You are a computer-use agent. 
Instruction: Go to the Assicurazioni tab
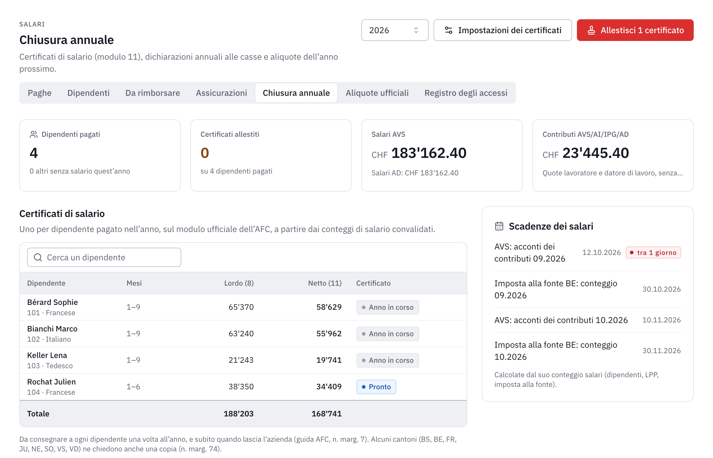(221, 93)
